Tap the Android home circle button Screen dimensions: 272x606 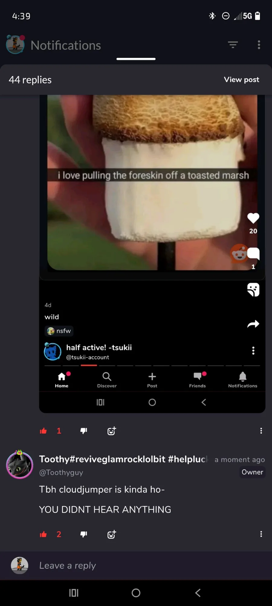click(136, 593)
